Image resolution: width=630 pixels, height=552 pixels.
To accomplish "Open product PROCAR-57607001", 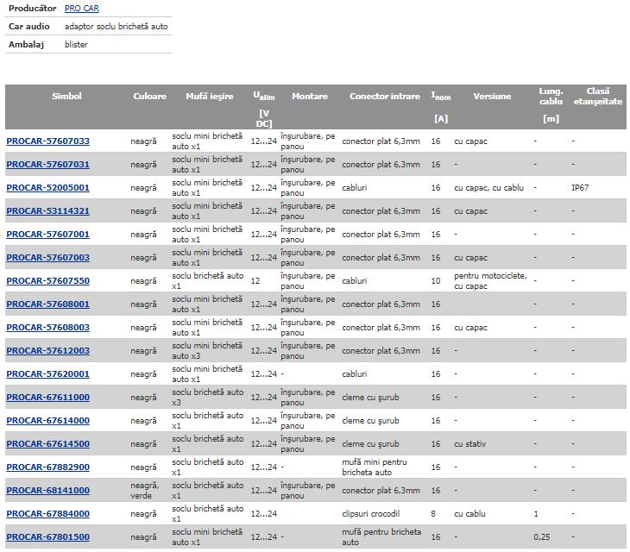I will [x=47, y=234].
